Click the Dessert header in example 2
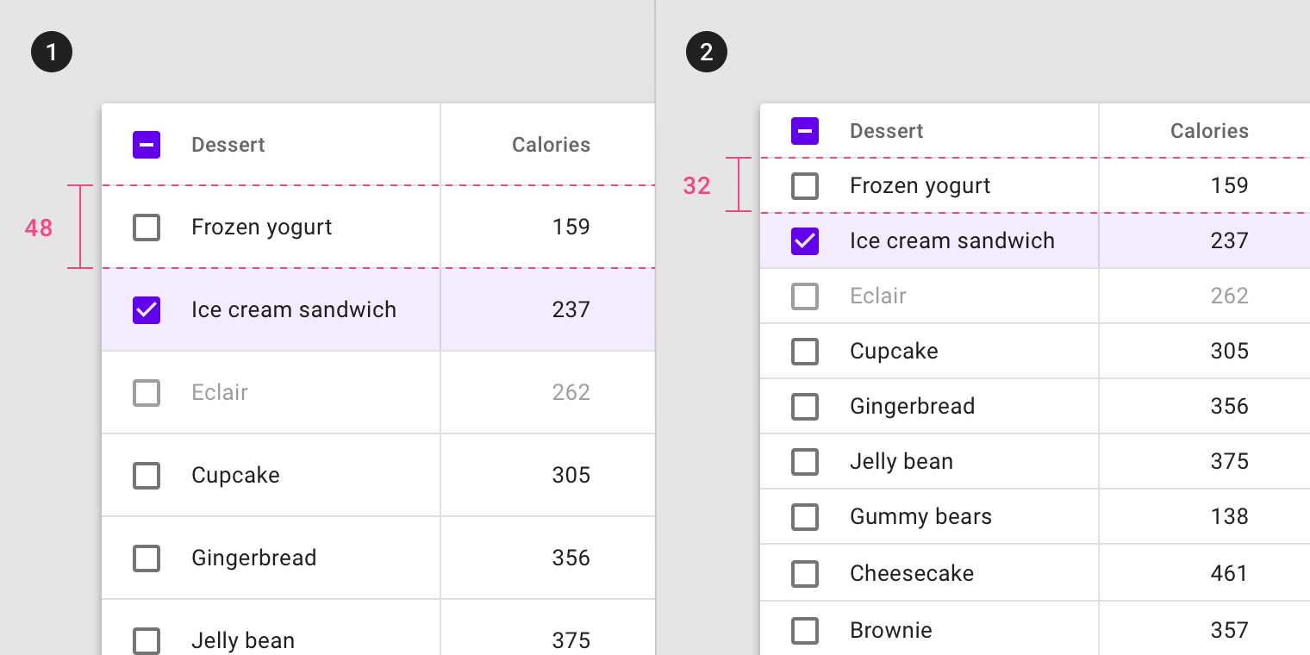This screenshot has height=655, width=1310. click(x=887, y=131)
